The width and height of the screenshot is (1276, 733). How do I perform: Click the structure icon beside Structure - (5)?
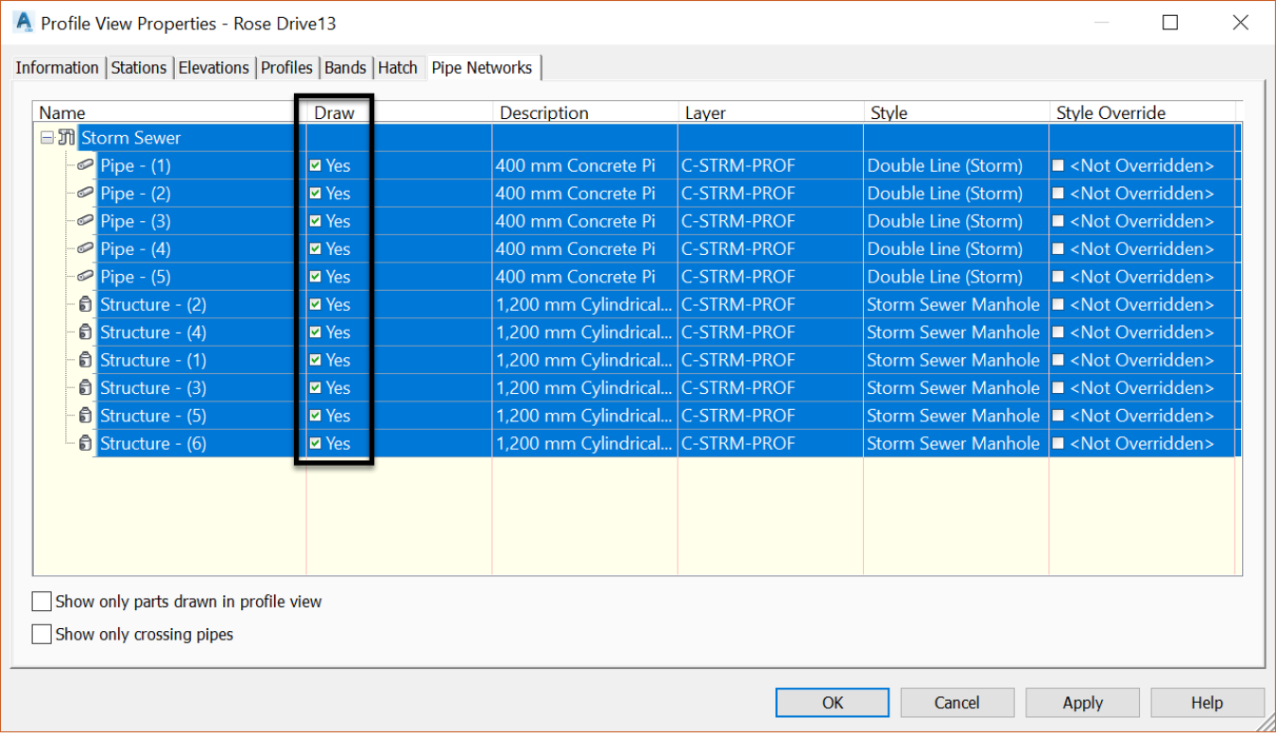point(85,416)
